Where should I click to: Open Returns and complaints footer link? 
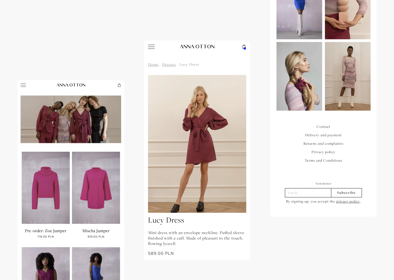pos(323,144)
